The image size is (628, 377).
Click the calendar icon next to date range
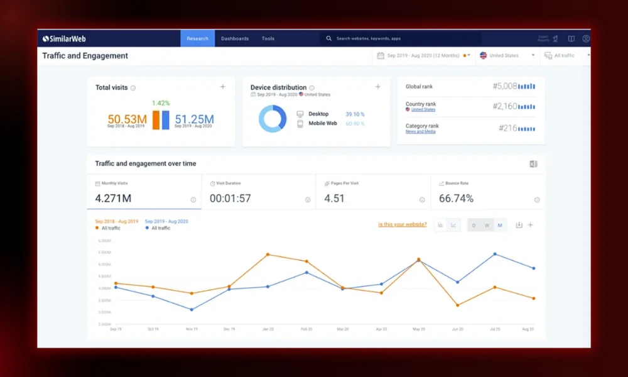(381, 55)
